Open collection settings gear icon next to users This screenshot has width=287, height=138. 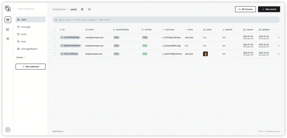[x=82, y=9]
